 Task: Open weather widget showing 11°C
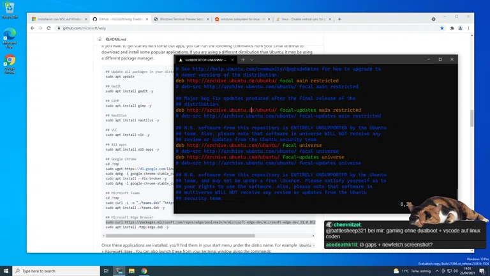point(412,271)
